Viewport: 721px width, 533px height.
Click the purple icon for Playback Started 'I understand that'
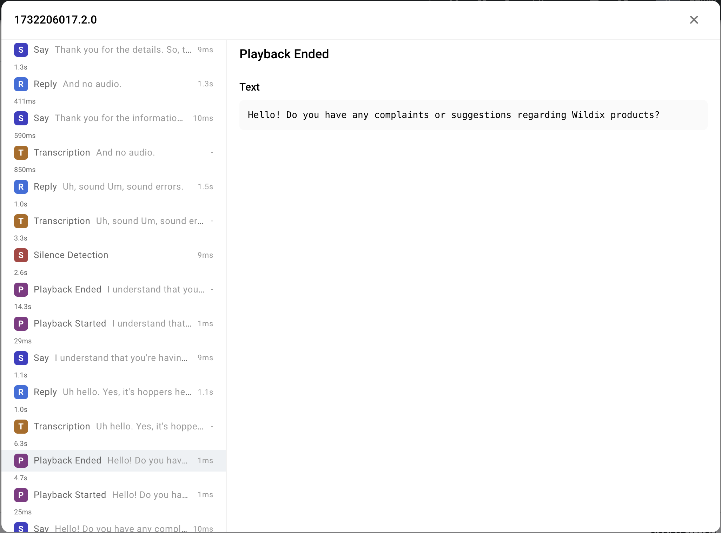[21, 324]
